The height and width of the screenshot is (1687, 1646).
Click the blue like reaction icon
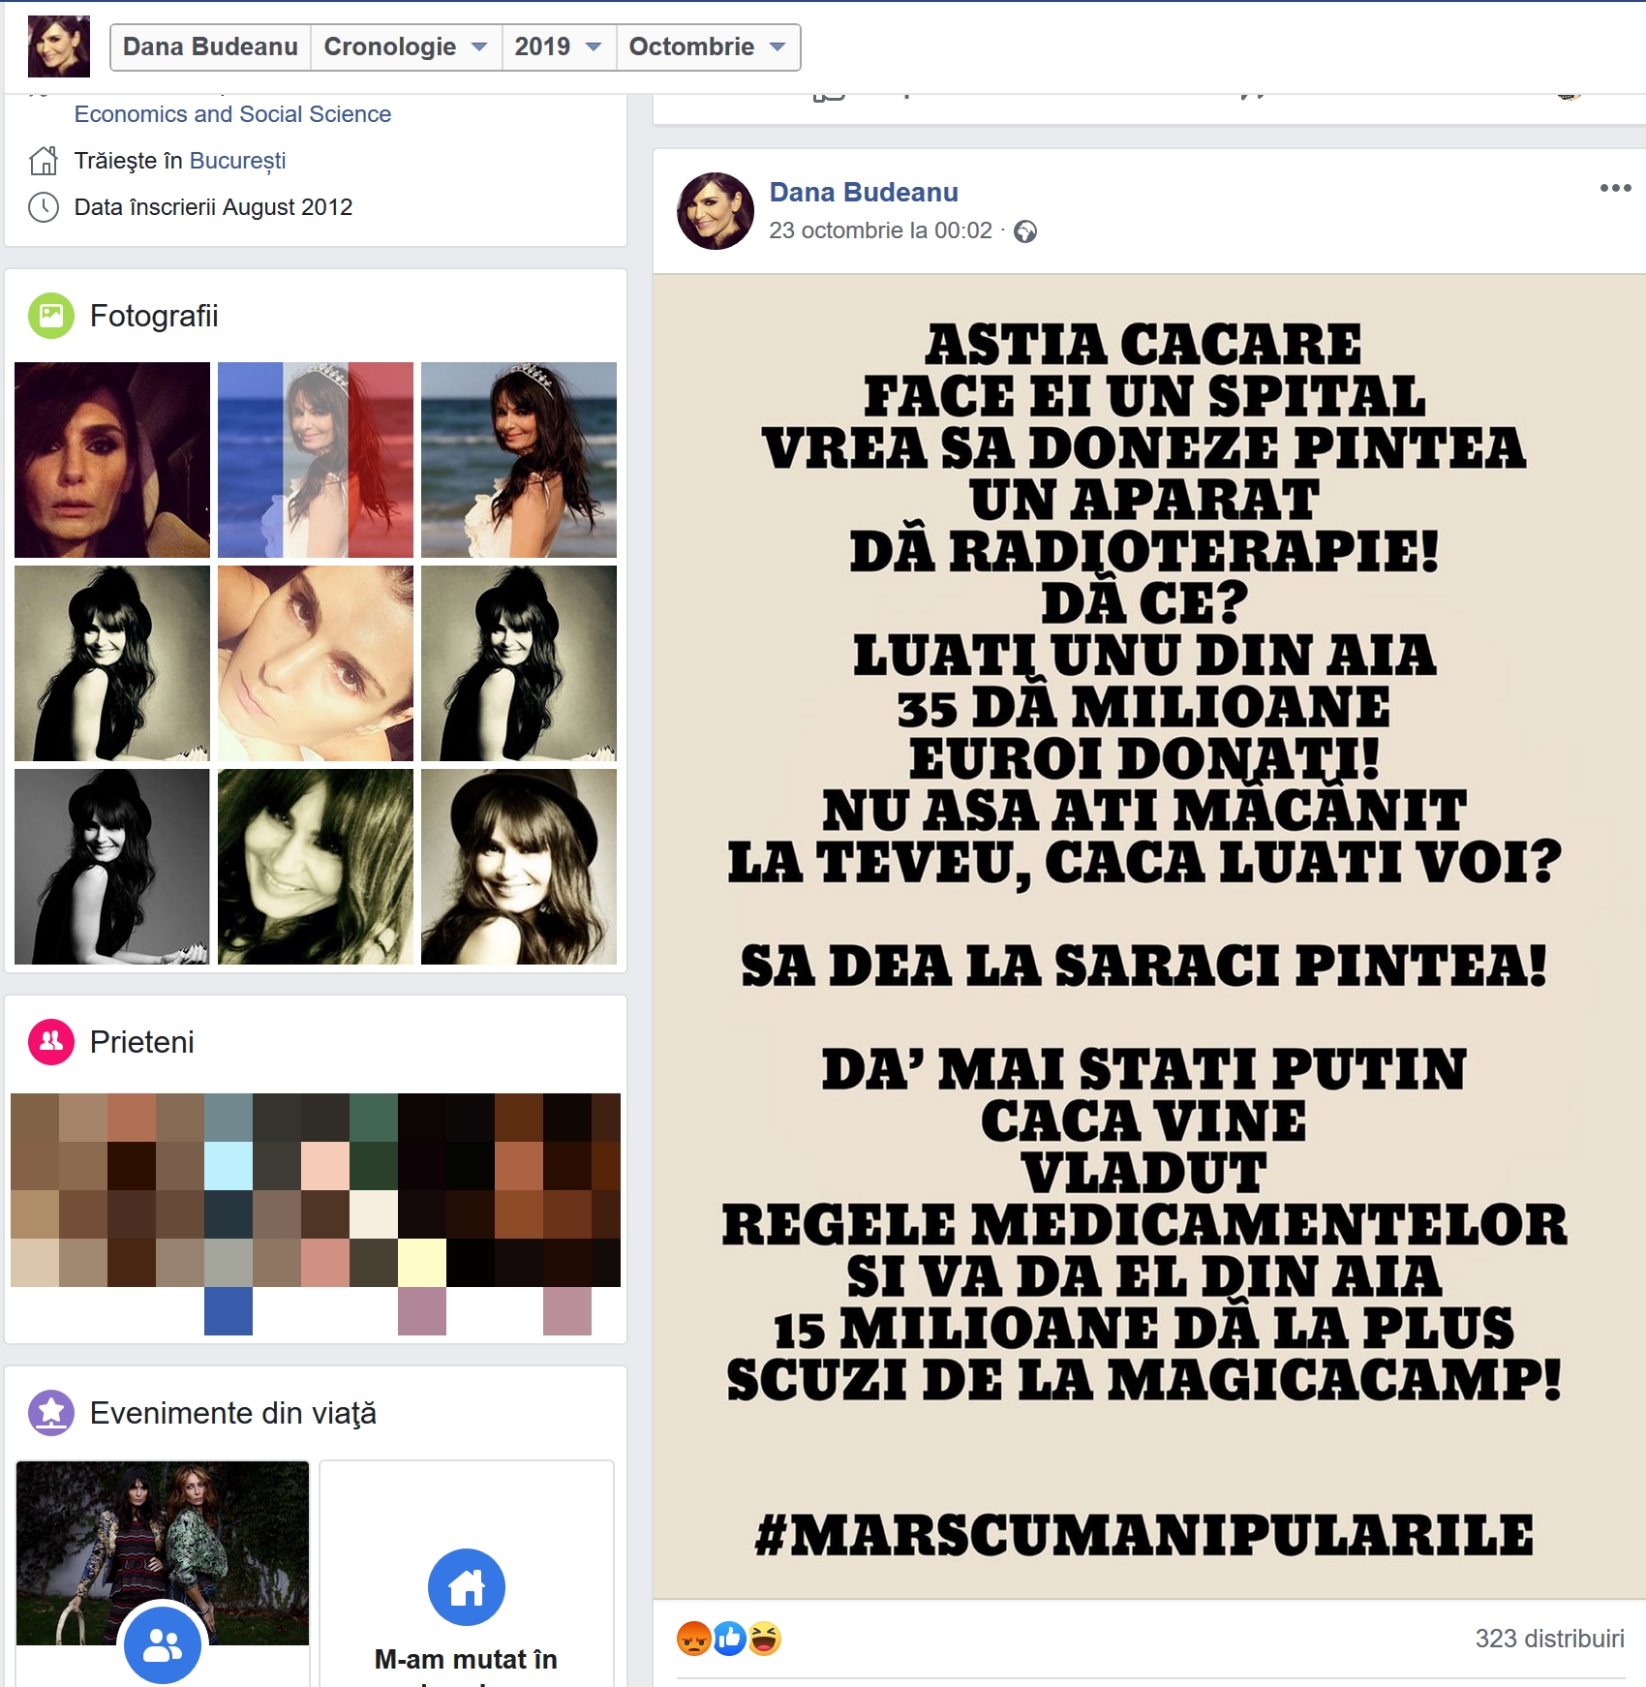(x=729, y=1639)
